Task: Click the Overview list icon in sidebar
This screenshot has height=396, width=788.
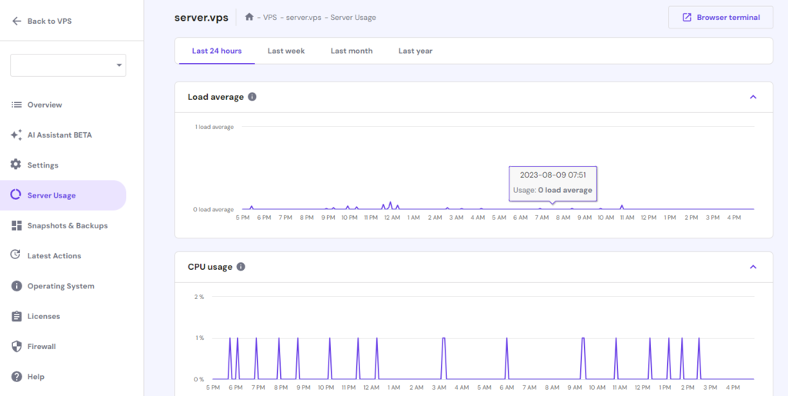Action: point(16,105)
